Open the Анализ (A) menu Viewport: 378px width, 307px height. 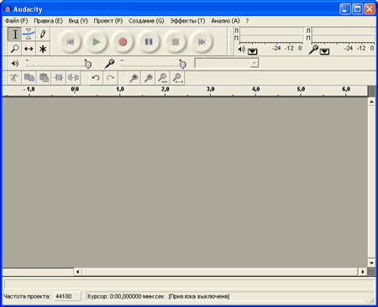click(225, 21)
